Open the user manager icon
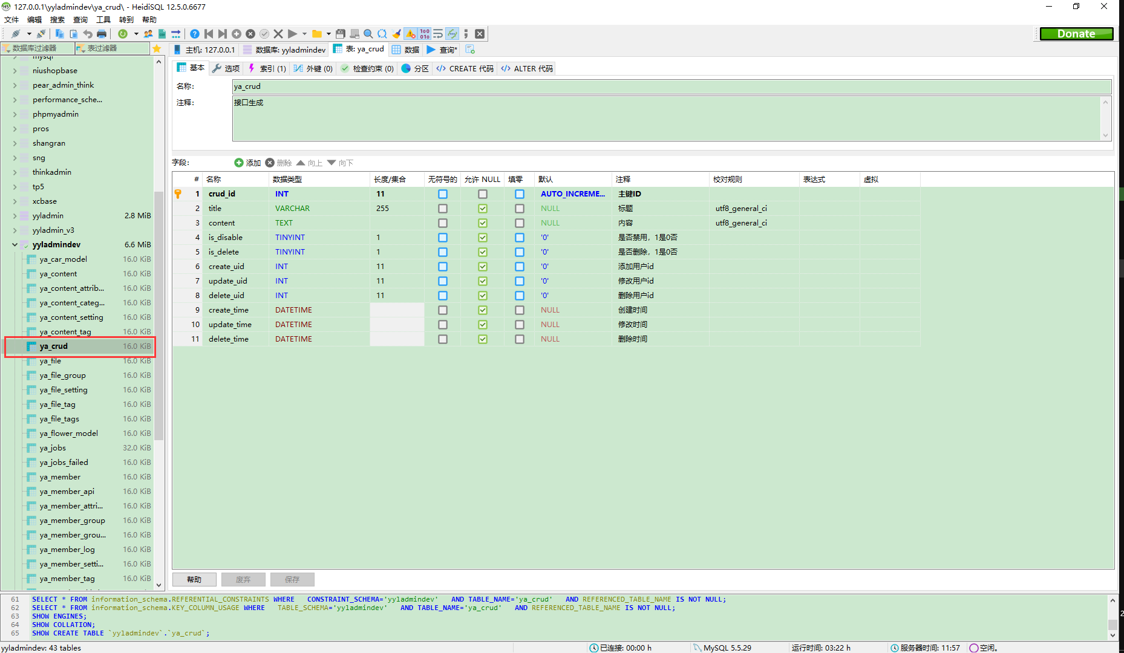 click(x=148, y=34)
